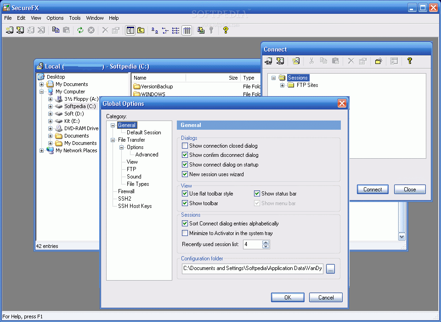This screenshot has height=322, width=441.
Task: Expand the SSH2 category in Global Options
Action: coord(124,199)
